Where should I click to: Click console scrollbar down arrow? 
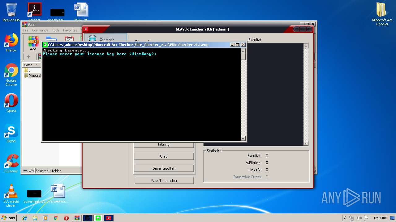(x=243, y=138)
